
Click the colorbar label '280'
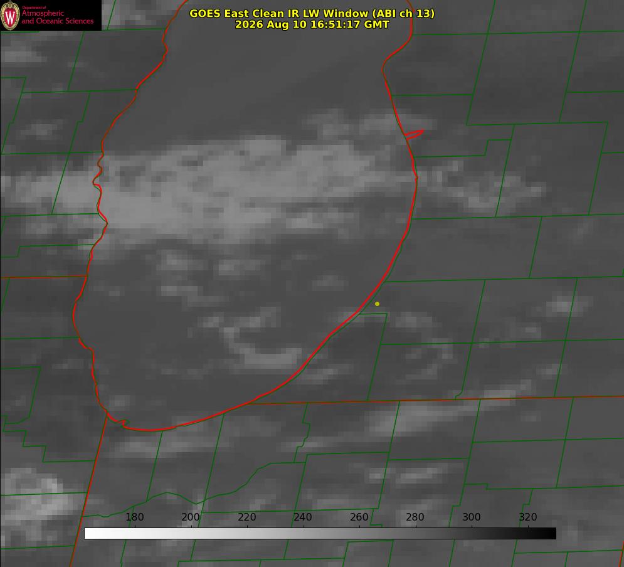click(x=415, y=517)
